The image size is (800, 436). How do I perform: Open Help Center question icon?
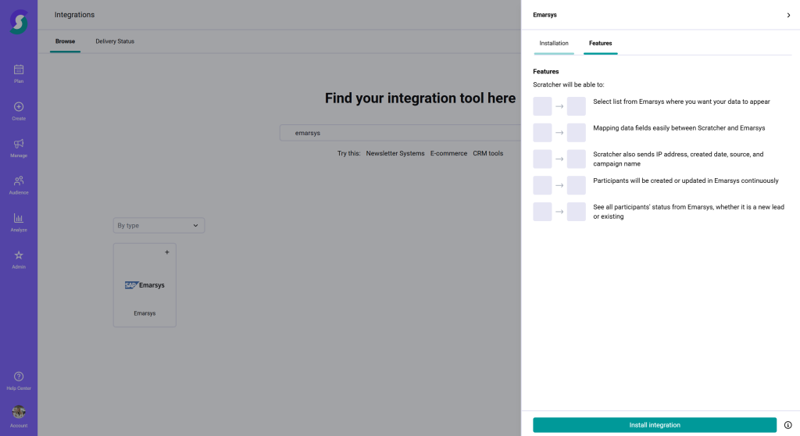pos(19,377)
